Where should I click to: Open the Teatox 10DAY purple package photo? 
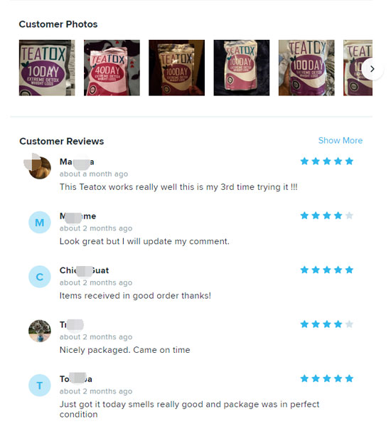[x=47, y=68]
